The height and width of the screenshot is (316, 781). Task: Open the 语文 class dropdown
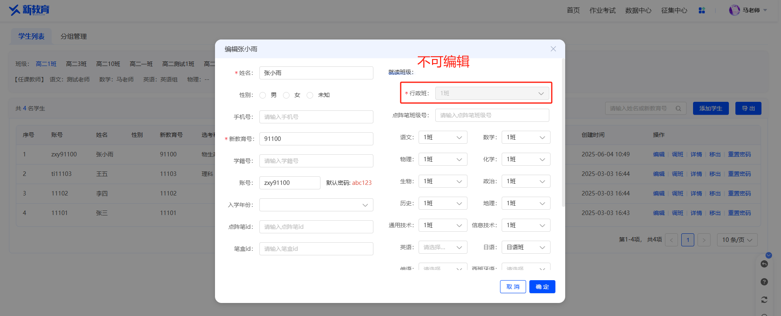coord(443,137)
